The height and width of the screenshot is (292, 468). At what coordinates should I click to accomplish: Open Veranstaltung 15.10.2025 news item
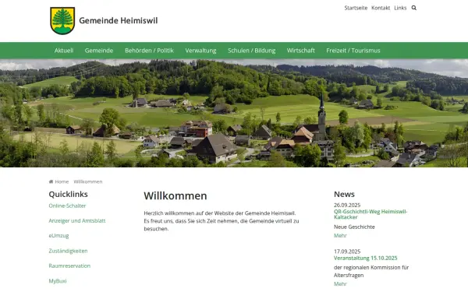pos(365,258)
